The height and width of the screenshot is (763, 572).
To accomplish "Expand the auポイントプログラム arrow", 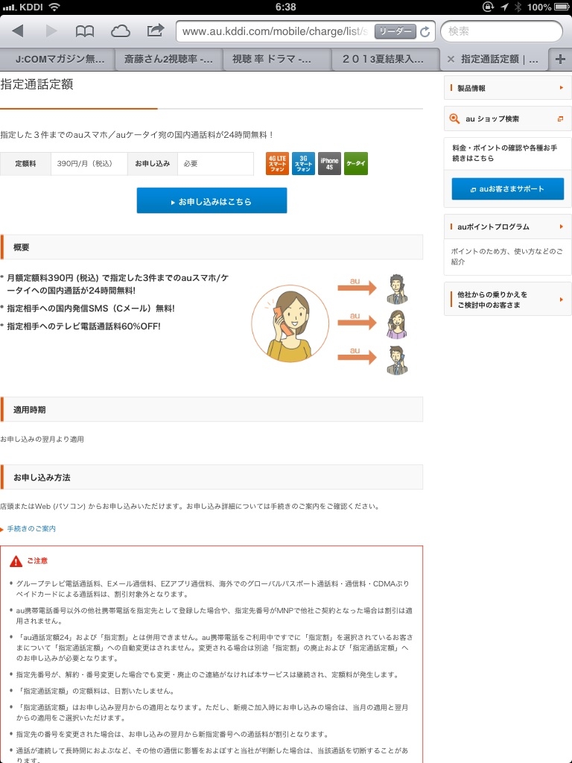I will pyautogui.click(x=562, y=227).
